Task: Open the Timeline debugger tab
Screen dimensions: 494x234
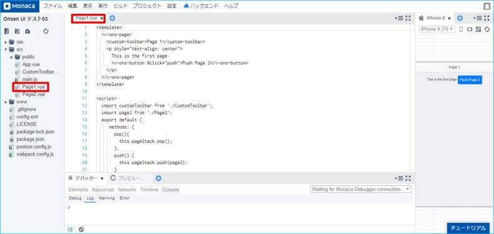Action: pyautogui.click(x=149, y=190)
